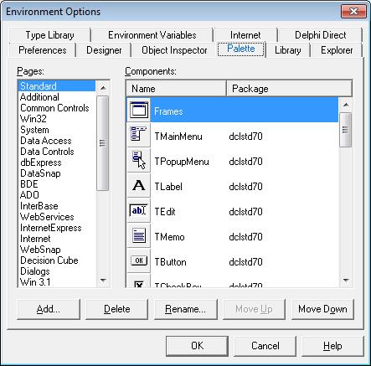
Task: Click the Components list scrollbar thumb
Action: [346, 130]
